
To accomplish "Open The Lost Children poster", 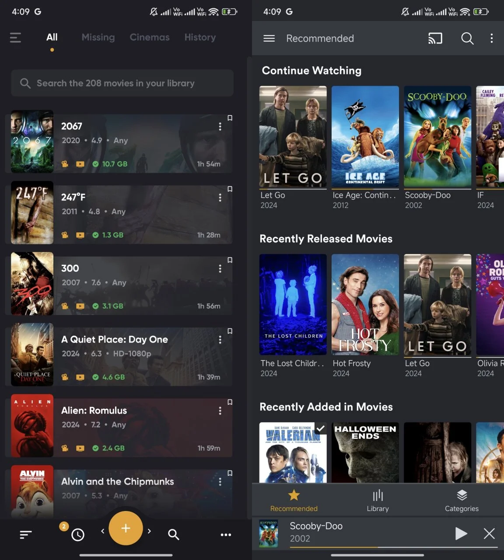I will (x=293, y=305).
